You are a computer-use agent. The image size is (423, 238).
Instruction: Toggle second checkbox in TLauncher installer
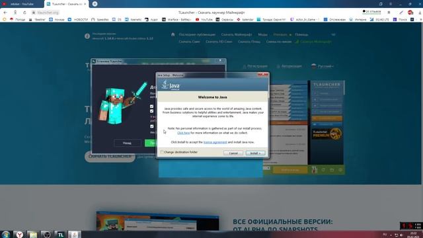click(x=151, y=111)
